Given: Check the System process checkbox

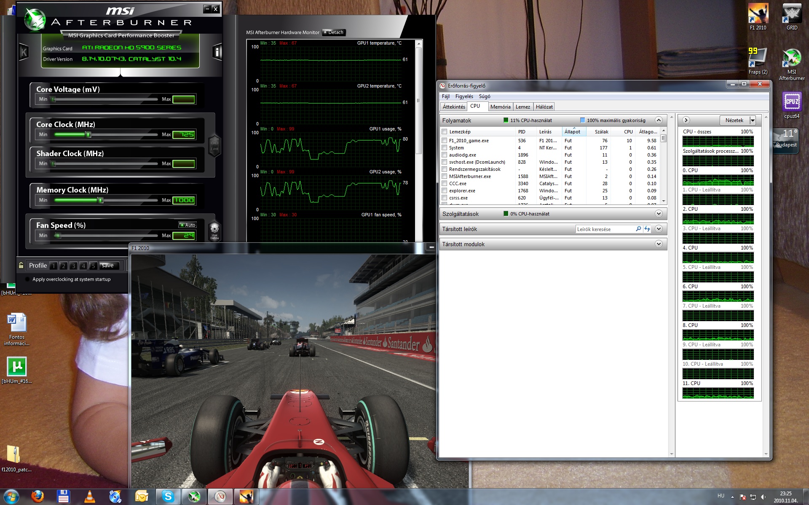Looking at the screenshot, I should (x=444, y=148).
